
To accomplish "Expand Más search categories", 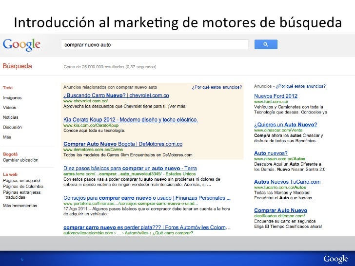I will pos(7,137).
